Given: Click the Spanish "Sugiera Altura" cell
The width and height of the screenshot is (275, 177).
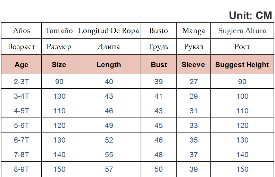Looking at the screenshot, I should [242, 31].
